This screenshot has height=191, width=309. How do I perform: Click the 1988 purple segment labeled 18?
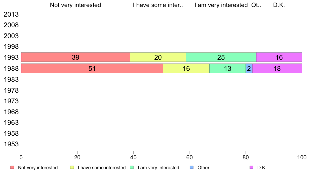pyautogui.click(x=277, y=68)
